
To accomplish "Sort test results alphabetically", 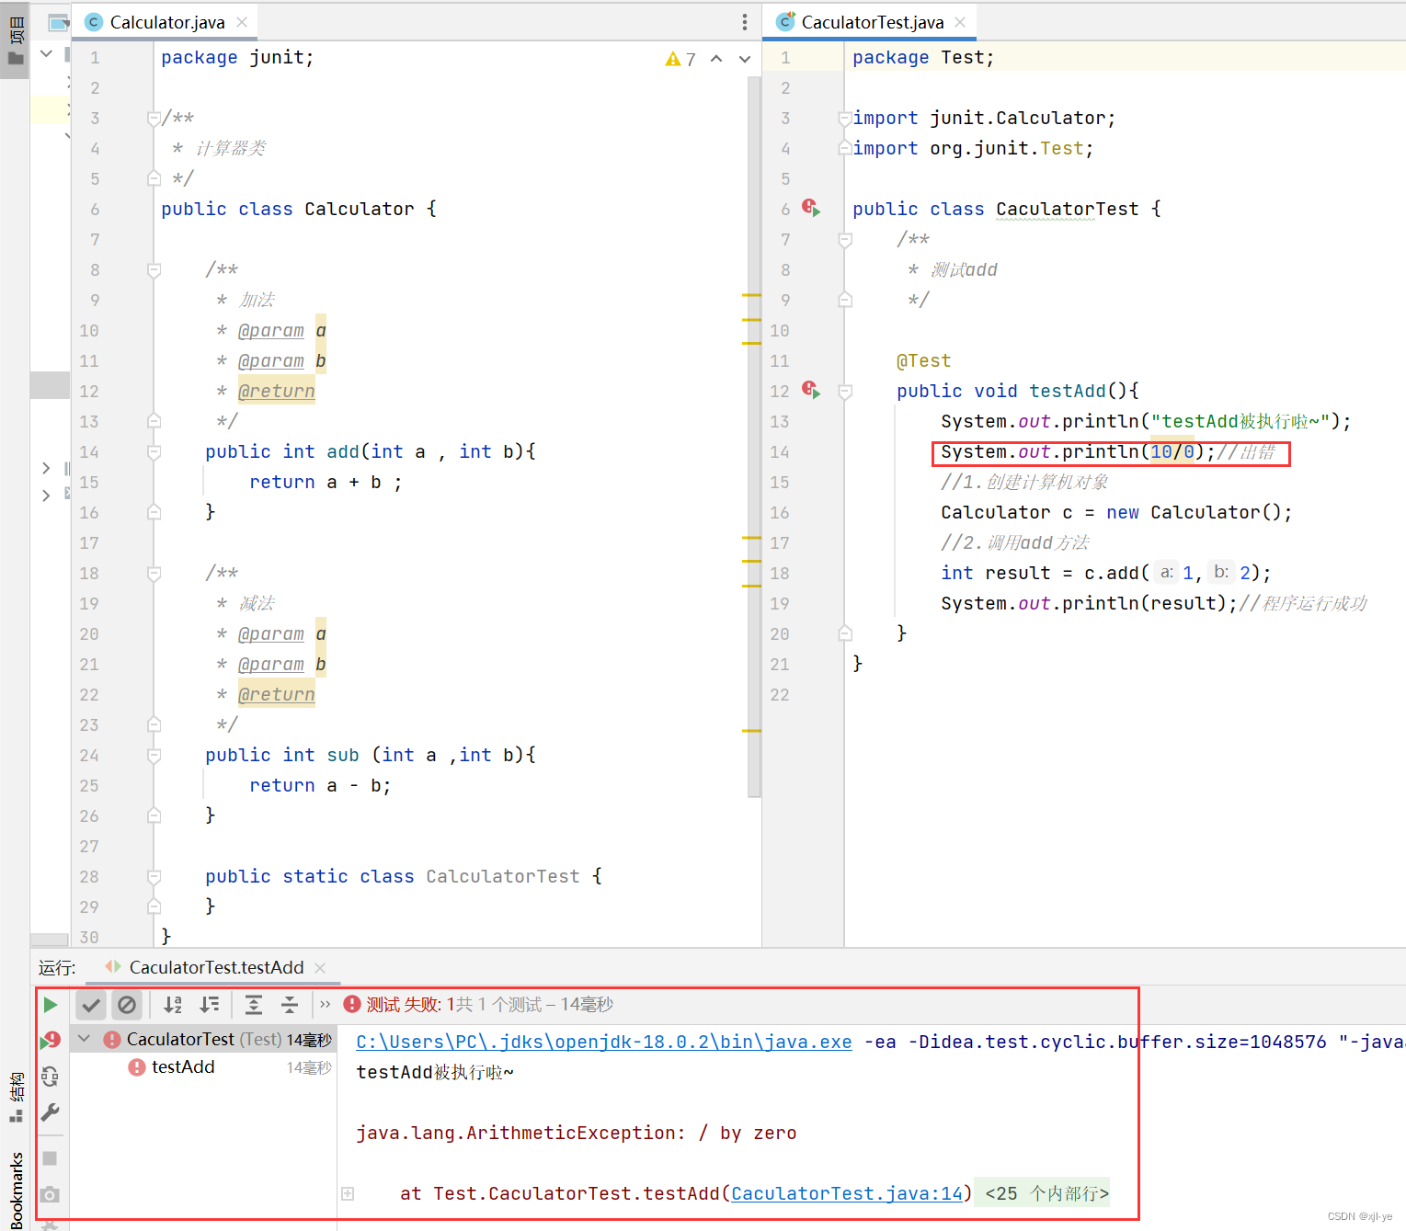I will 173,1005.
